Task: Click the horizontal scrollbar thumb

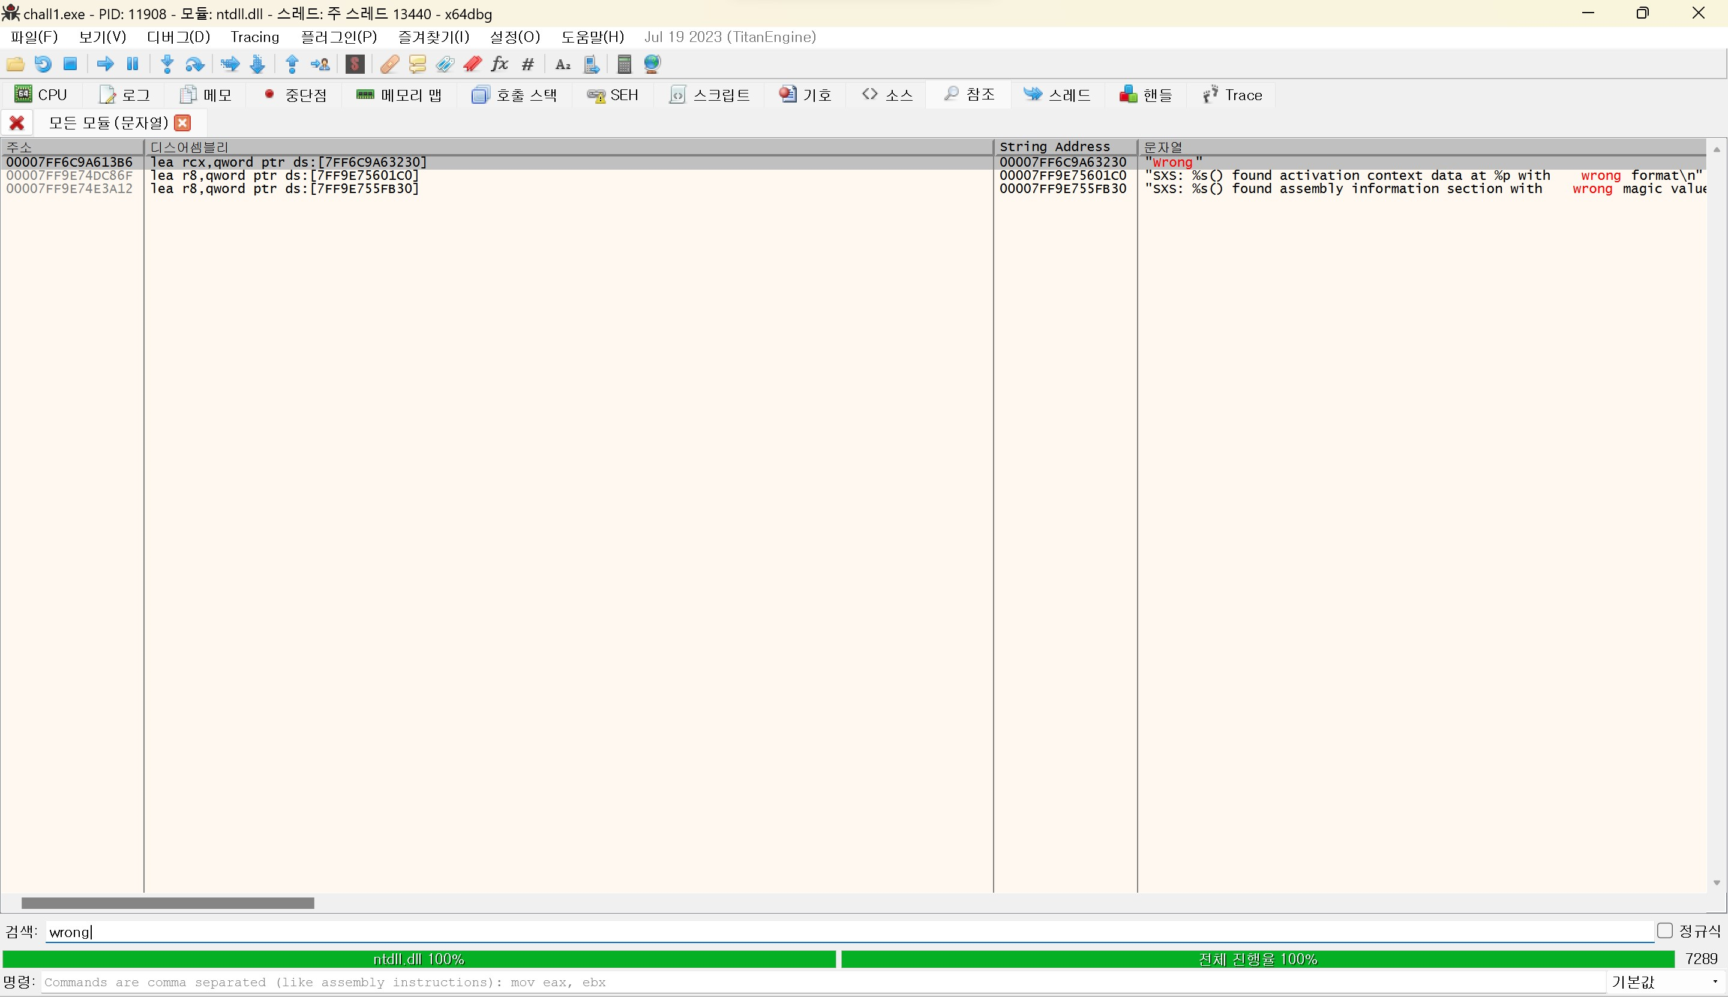Action: click(x=167, y=903)
